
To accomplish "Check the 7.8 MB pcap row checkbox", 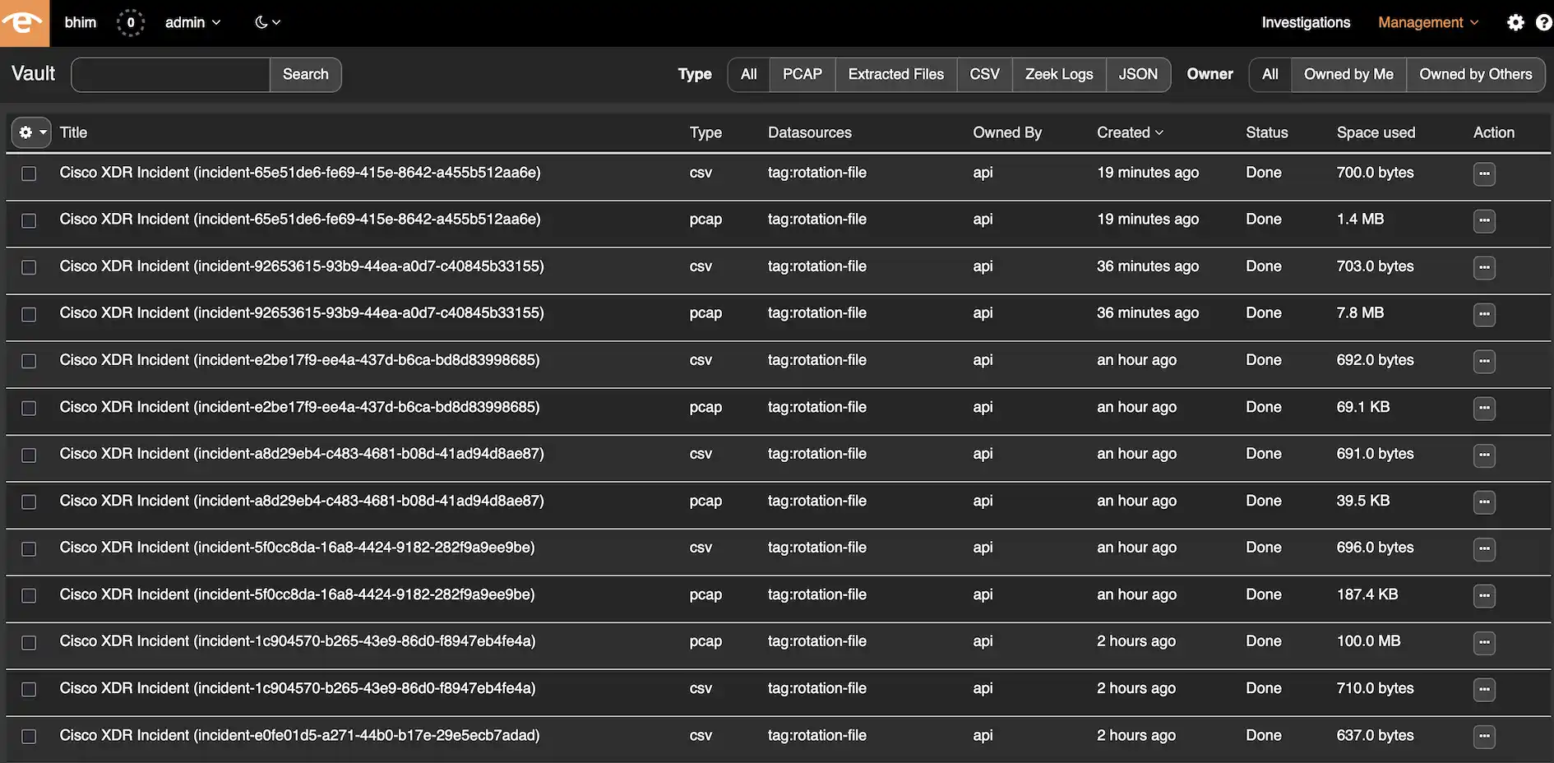I will coord(29,314).
